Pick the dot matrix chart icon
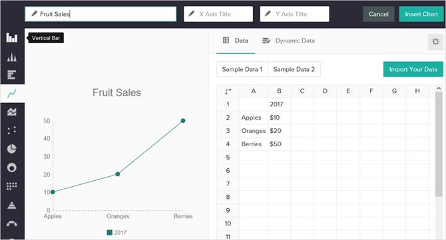 pos(12,186)
